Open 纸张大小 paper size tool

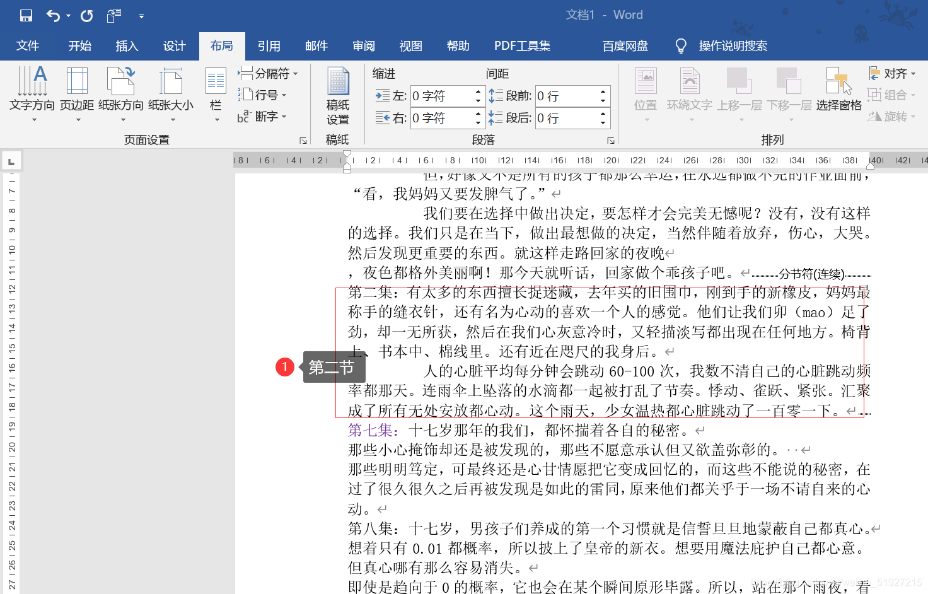coord(171,93)
